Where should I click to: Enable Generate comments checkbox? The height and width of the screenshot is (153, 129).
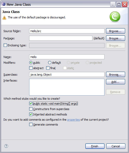coord(31,125)
